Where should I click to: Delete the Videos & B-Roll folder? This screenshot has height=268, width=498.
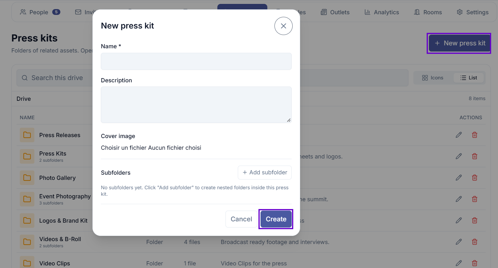(474, 242)
